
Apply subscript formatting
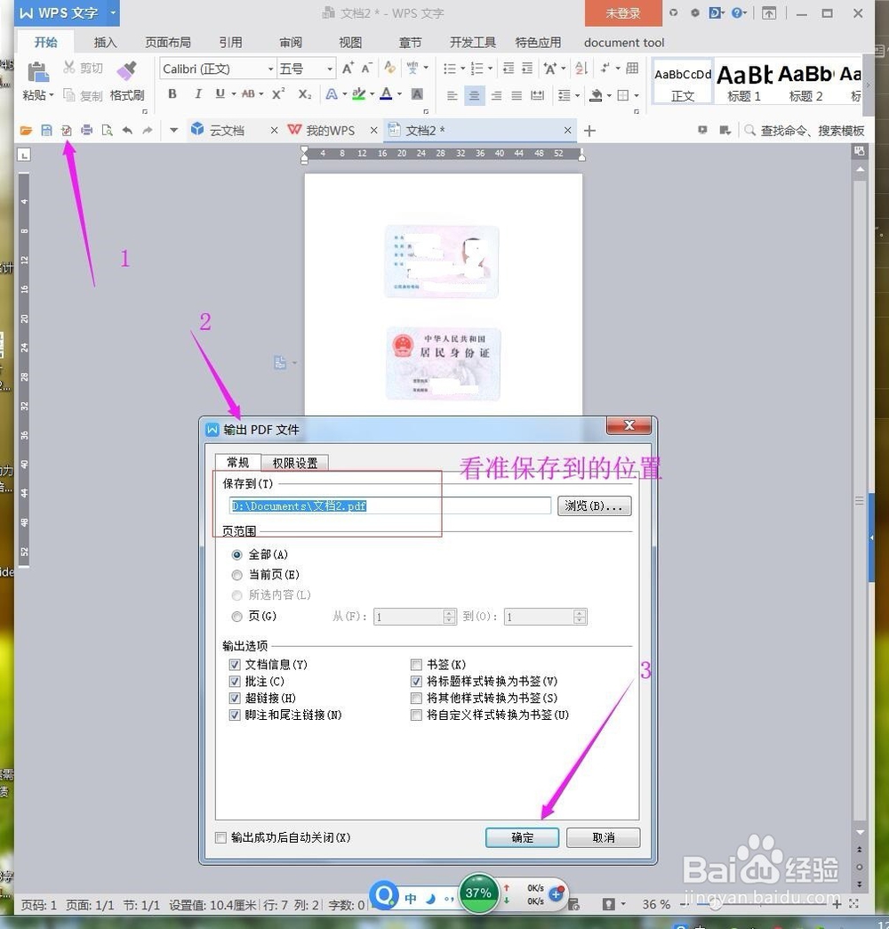[x=304, y=93]
